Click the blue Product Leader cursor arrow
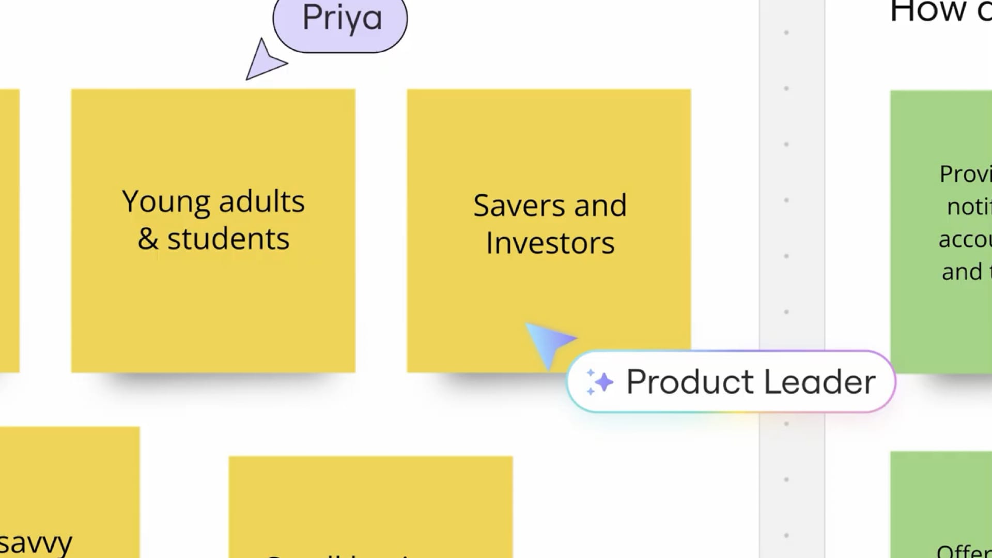The height and width of the screenshot is (558, 992). [548, 343]
